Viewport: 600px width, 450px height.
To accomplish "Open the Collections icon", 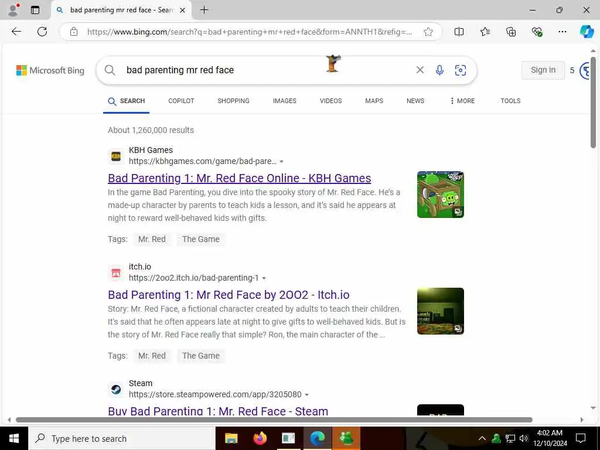I will tap(511, 32).
